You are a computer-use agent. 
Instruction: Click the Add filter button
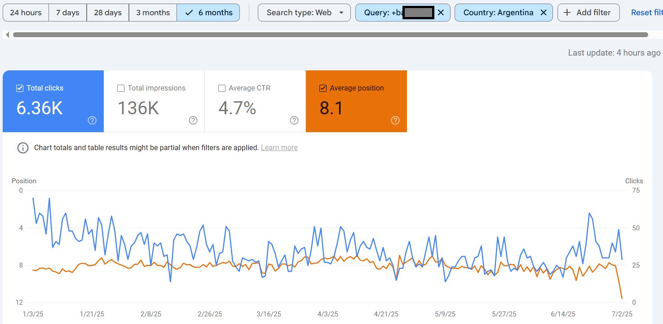click(x=588, y=13)
